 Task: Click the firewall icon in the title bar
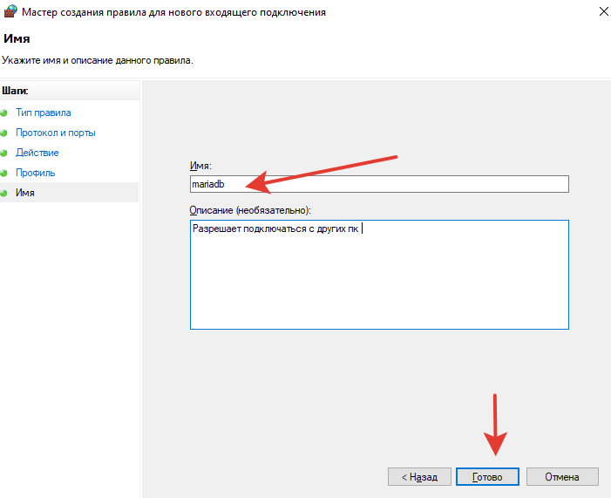[10, 12]
